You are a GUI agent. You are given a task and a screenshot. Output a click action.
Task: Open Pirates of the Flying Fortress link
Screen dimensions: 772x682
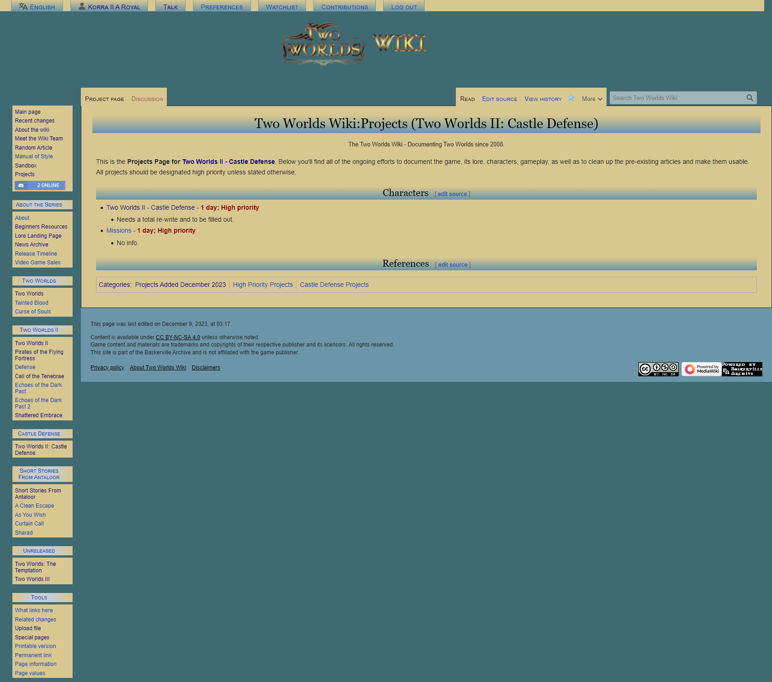click(x=39, y=355)
